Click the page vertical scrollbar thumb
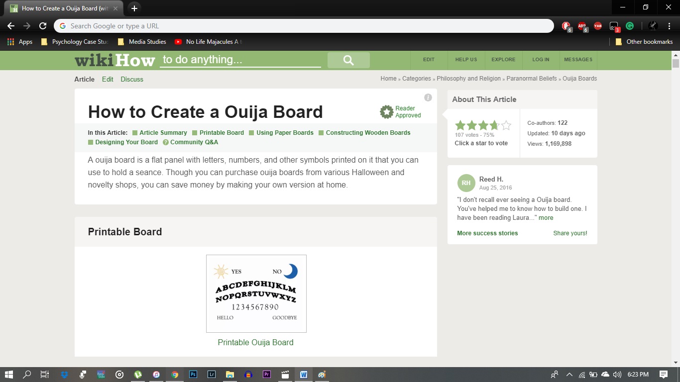The width and height of the screenshot is (680, 382). coord(676,63)
